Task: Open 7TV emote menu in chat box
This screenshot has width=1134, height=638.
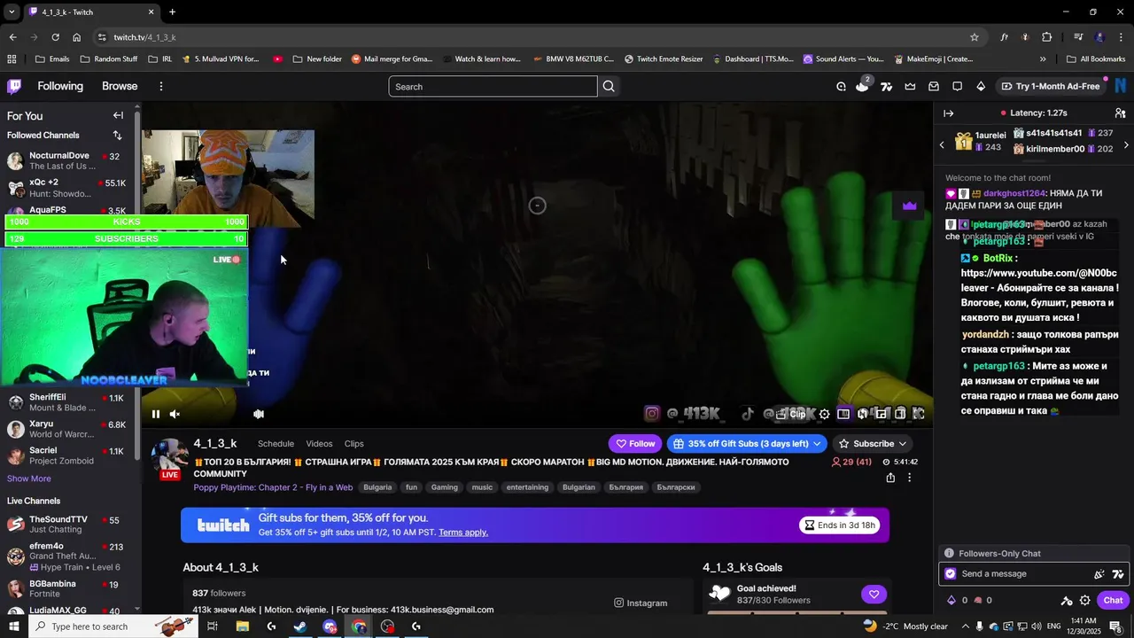Action: (x=1118, y=574)
